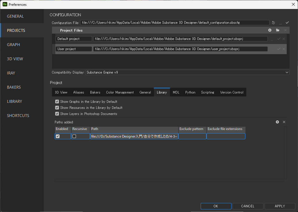Select the file:///D:/Substance Designer path cell
The height and width of the screenshot is (212, 298).
[134, 136]
